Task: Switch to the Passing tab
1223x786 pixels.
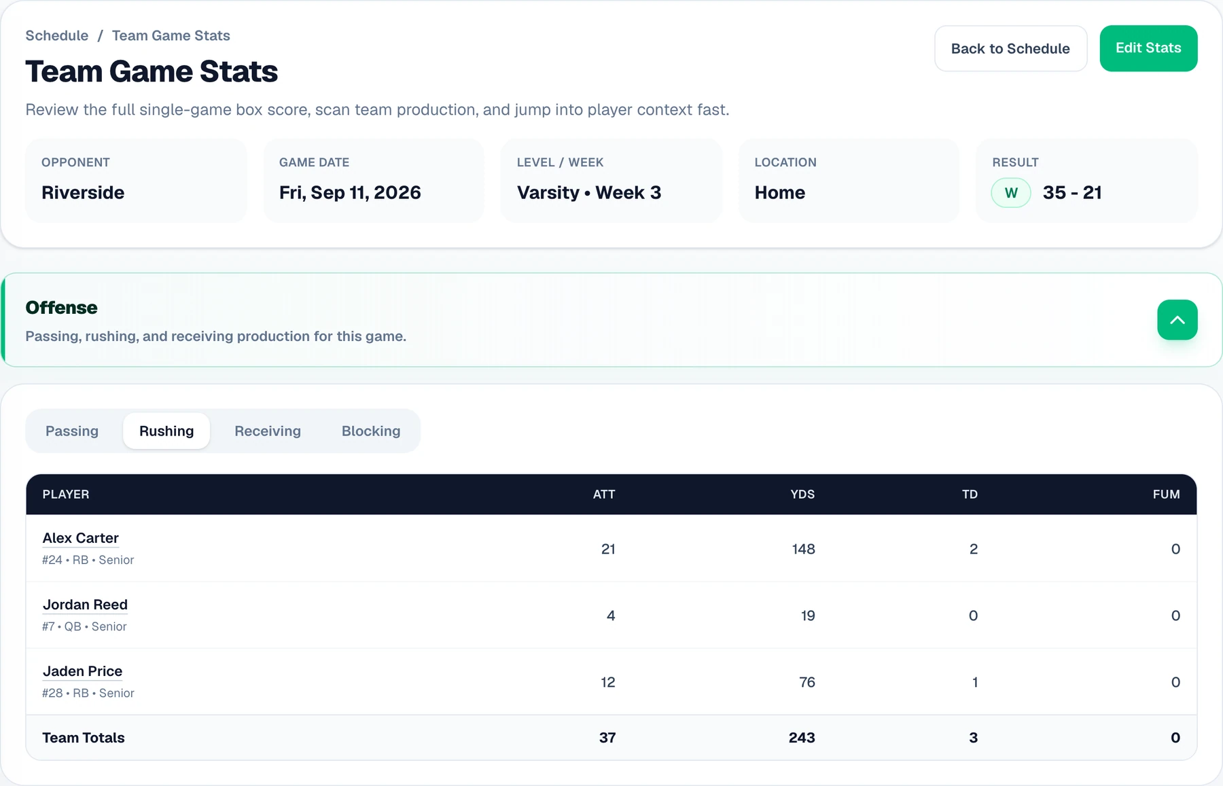Action: [x=72, y=431]
